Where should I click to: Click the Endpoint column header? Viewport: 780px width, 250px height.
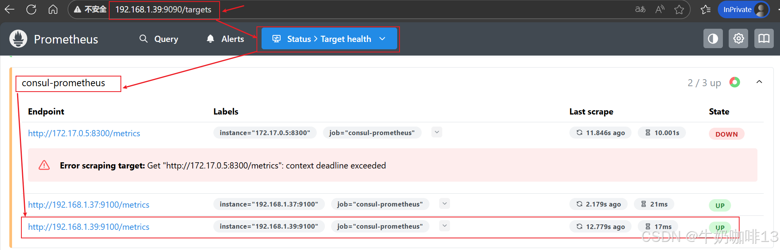click(46, 112)
